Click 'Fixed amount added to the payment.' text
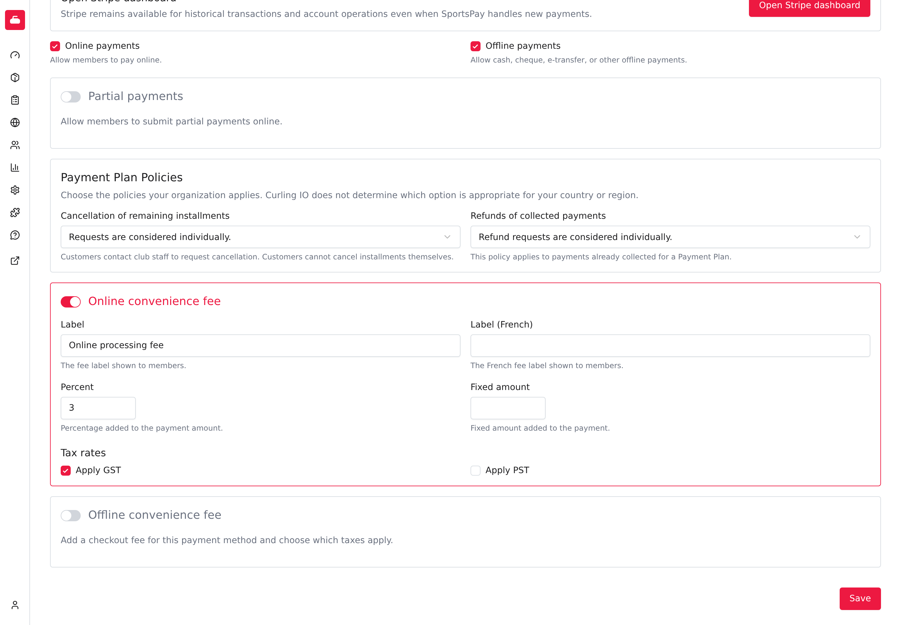The width and height of the screenshot is (901, 625). point(540,428)
